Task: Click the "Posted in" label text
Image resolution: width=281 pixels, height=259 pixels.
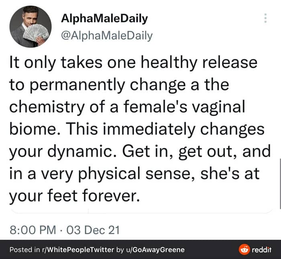Action: click(24, 250)
